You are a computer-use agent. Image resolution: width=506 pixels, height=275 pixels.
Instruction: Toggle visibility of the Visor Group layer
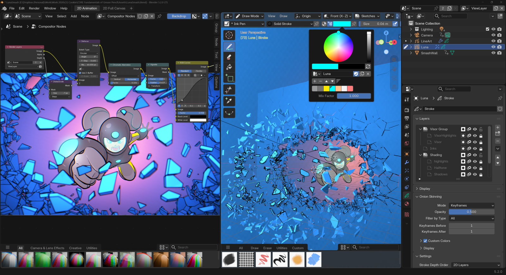475,129
